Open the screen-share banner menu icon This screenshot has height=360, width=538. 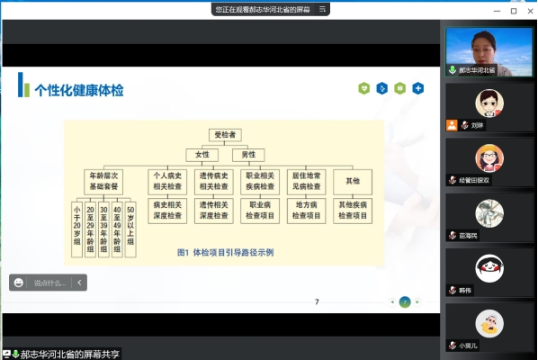(322, 9)
